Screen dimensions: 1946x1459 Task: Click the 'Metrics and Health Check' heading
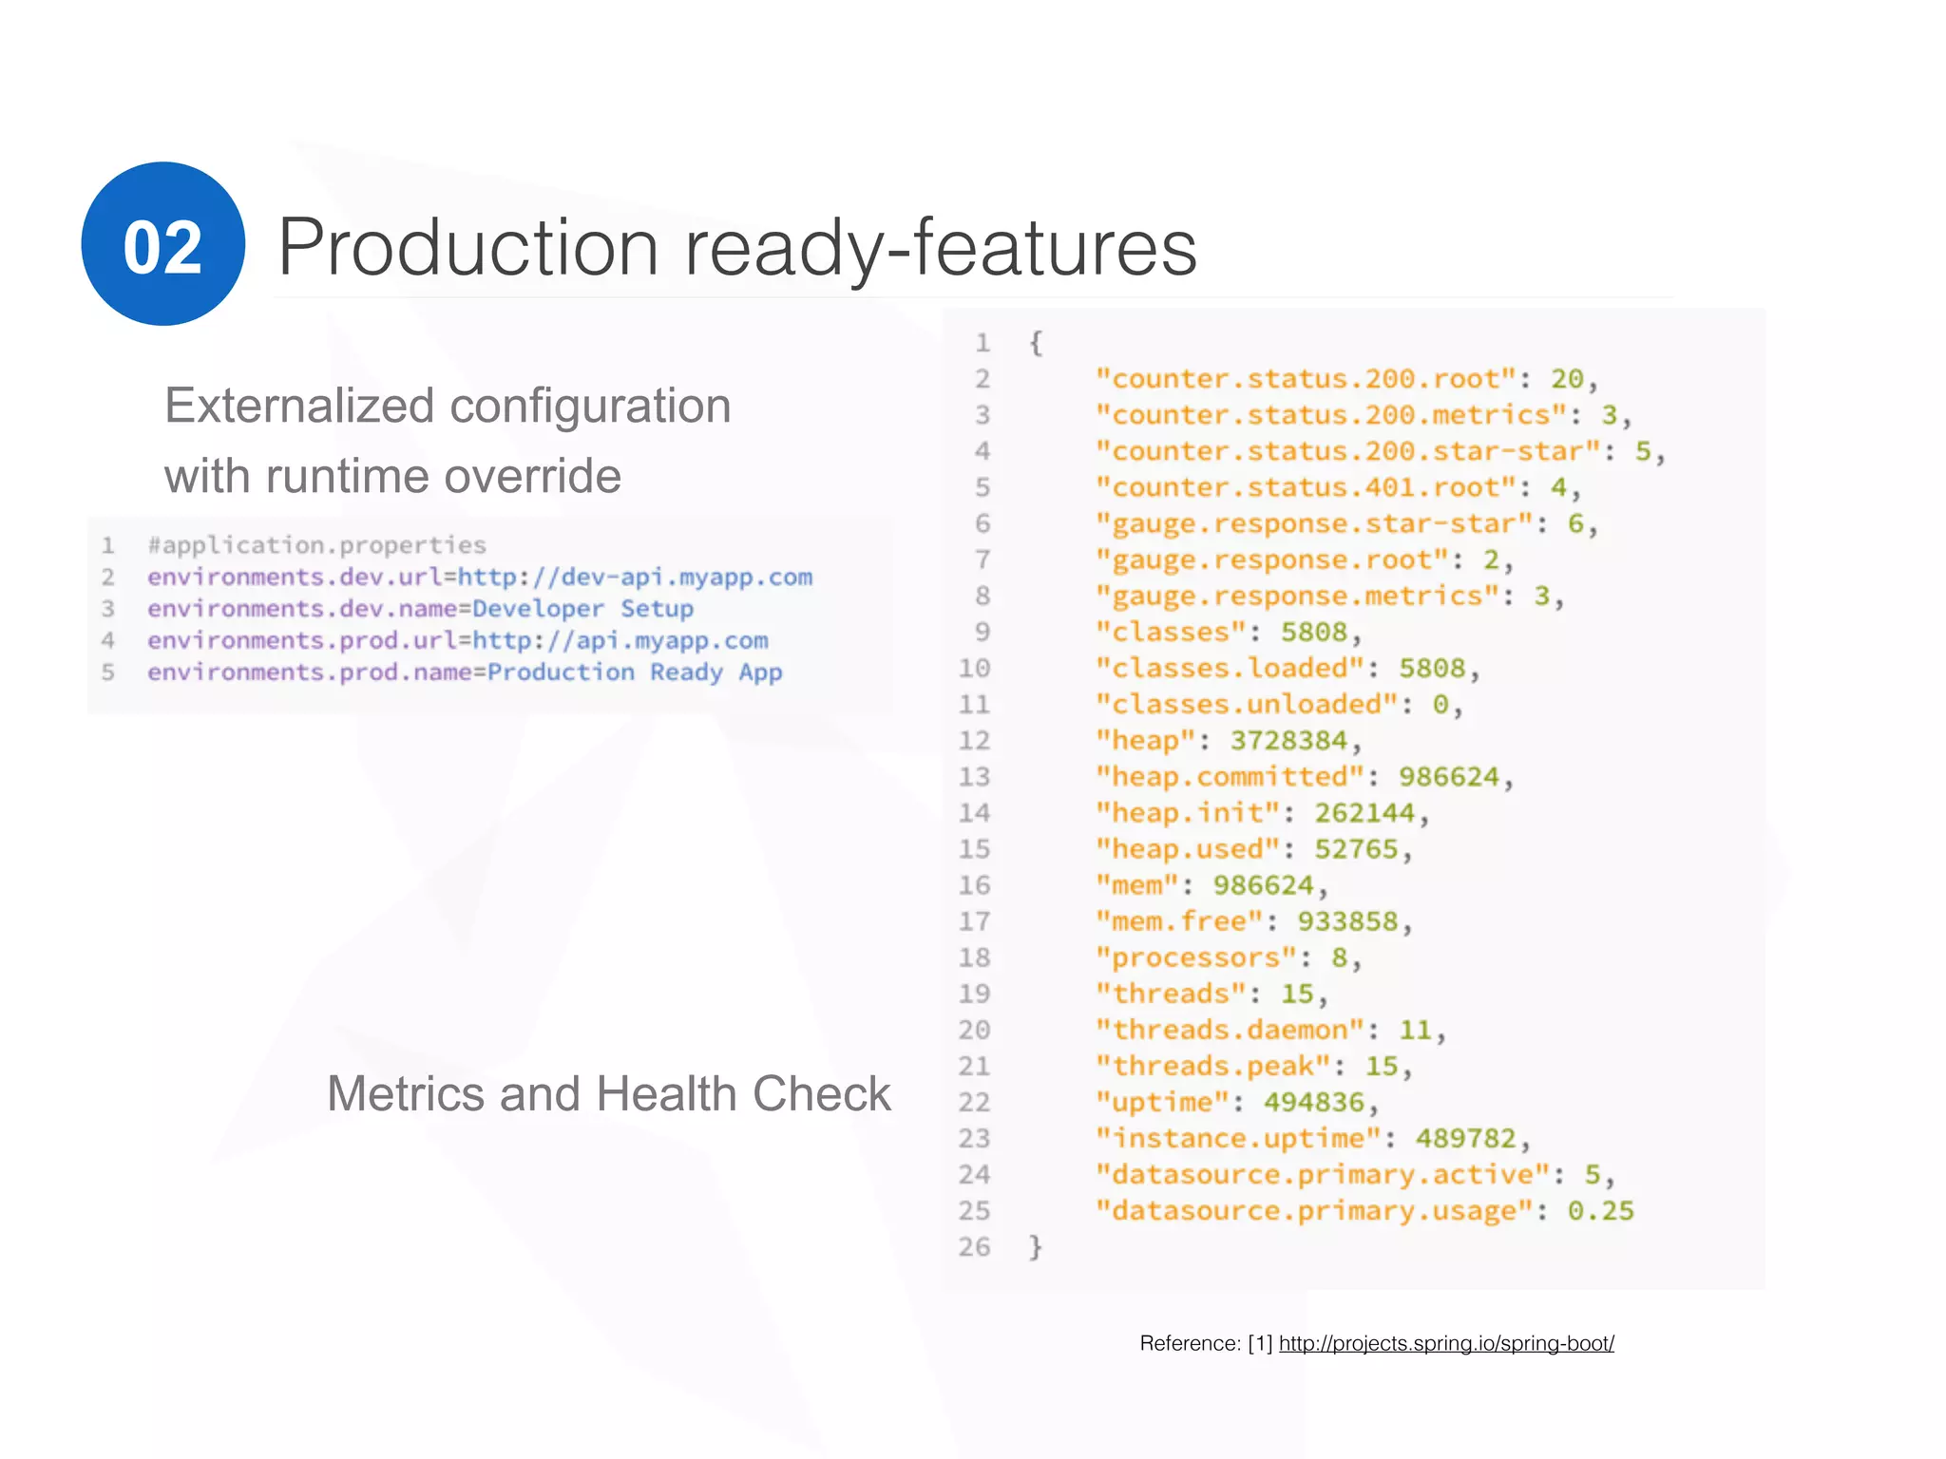[x=609, y=1093]
